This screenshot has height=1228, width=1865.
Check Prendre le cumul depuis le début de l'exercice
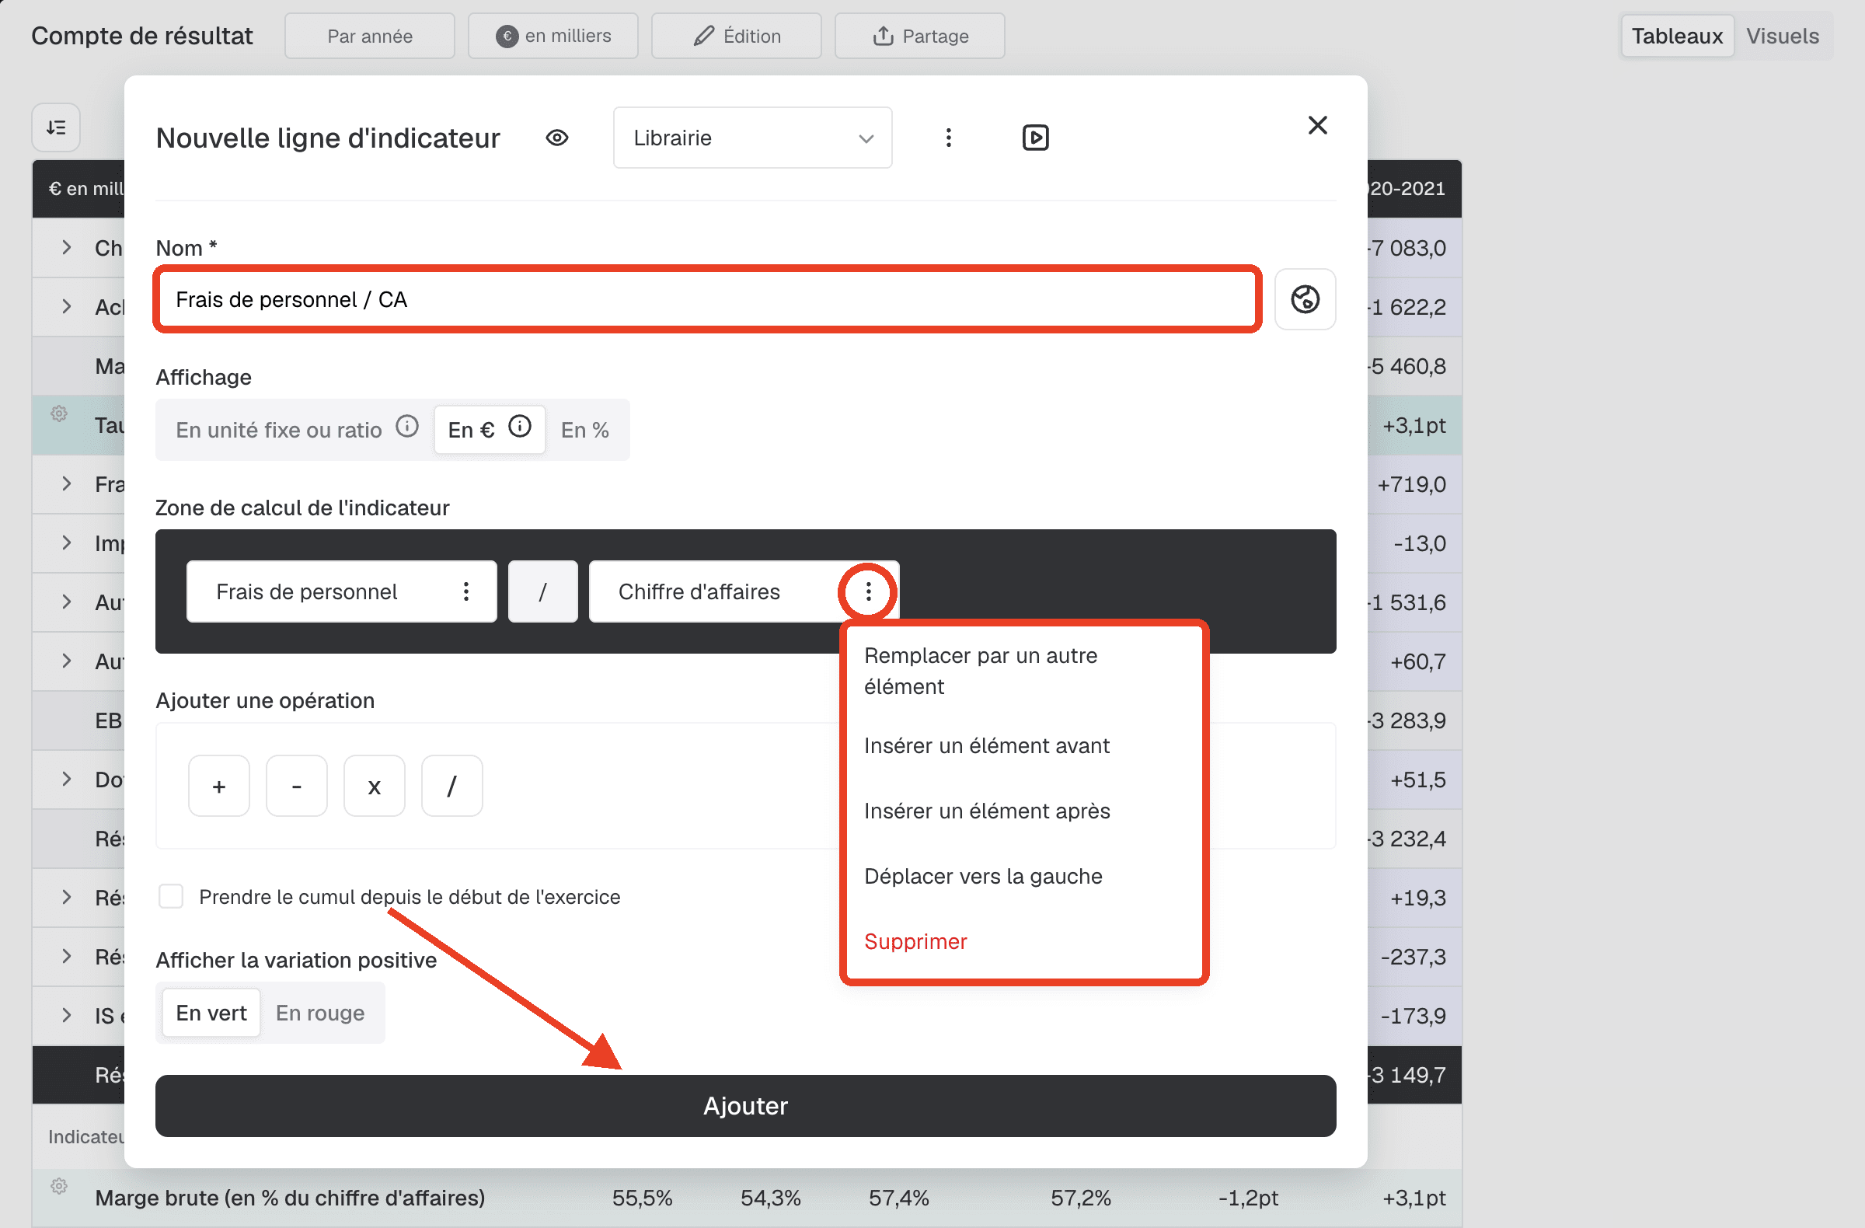[171, 896]
